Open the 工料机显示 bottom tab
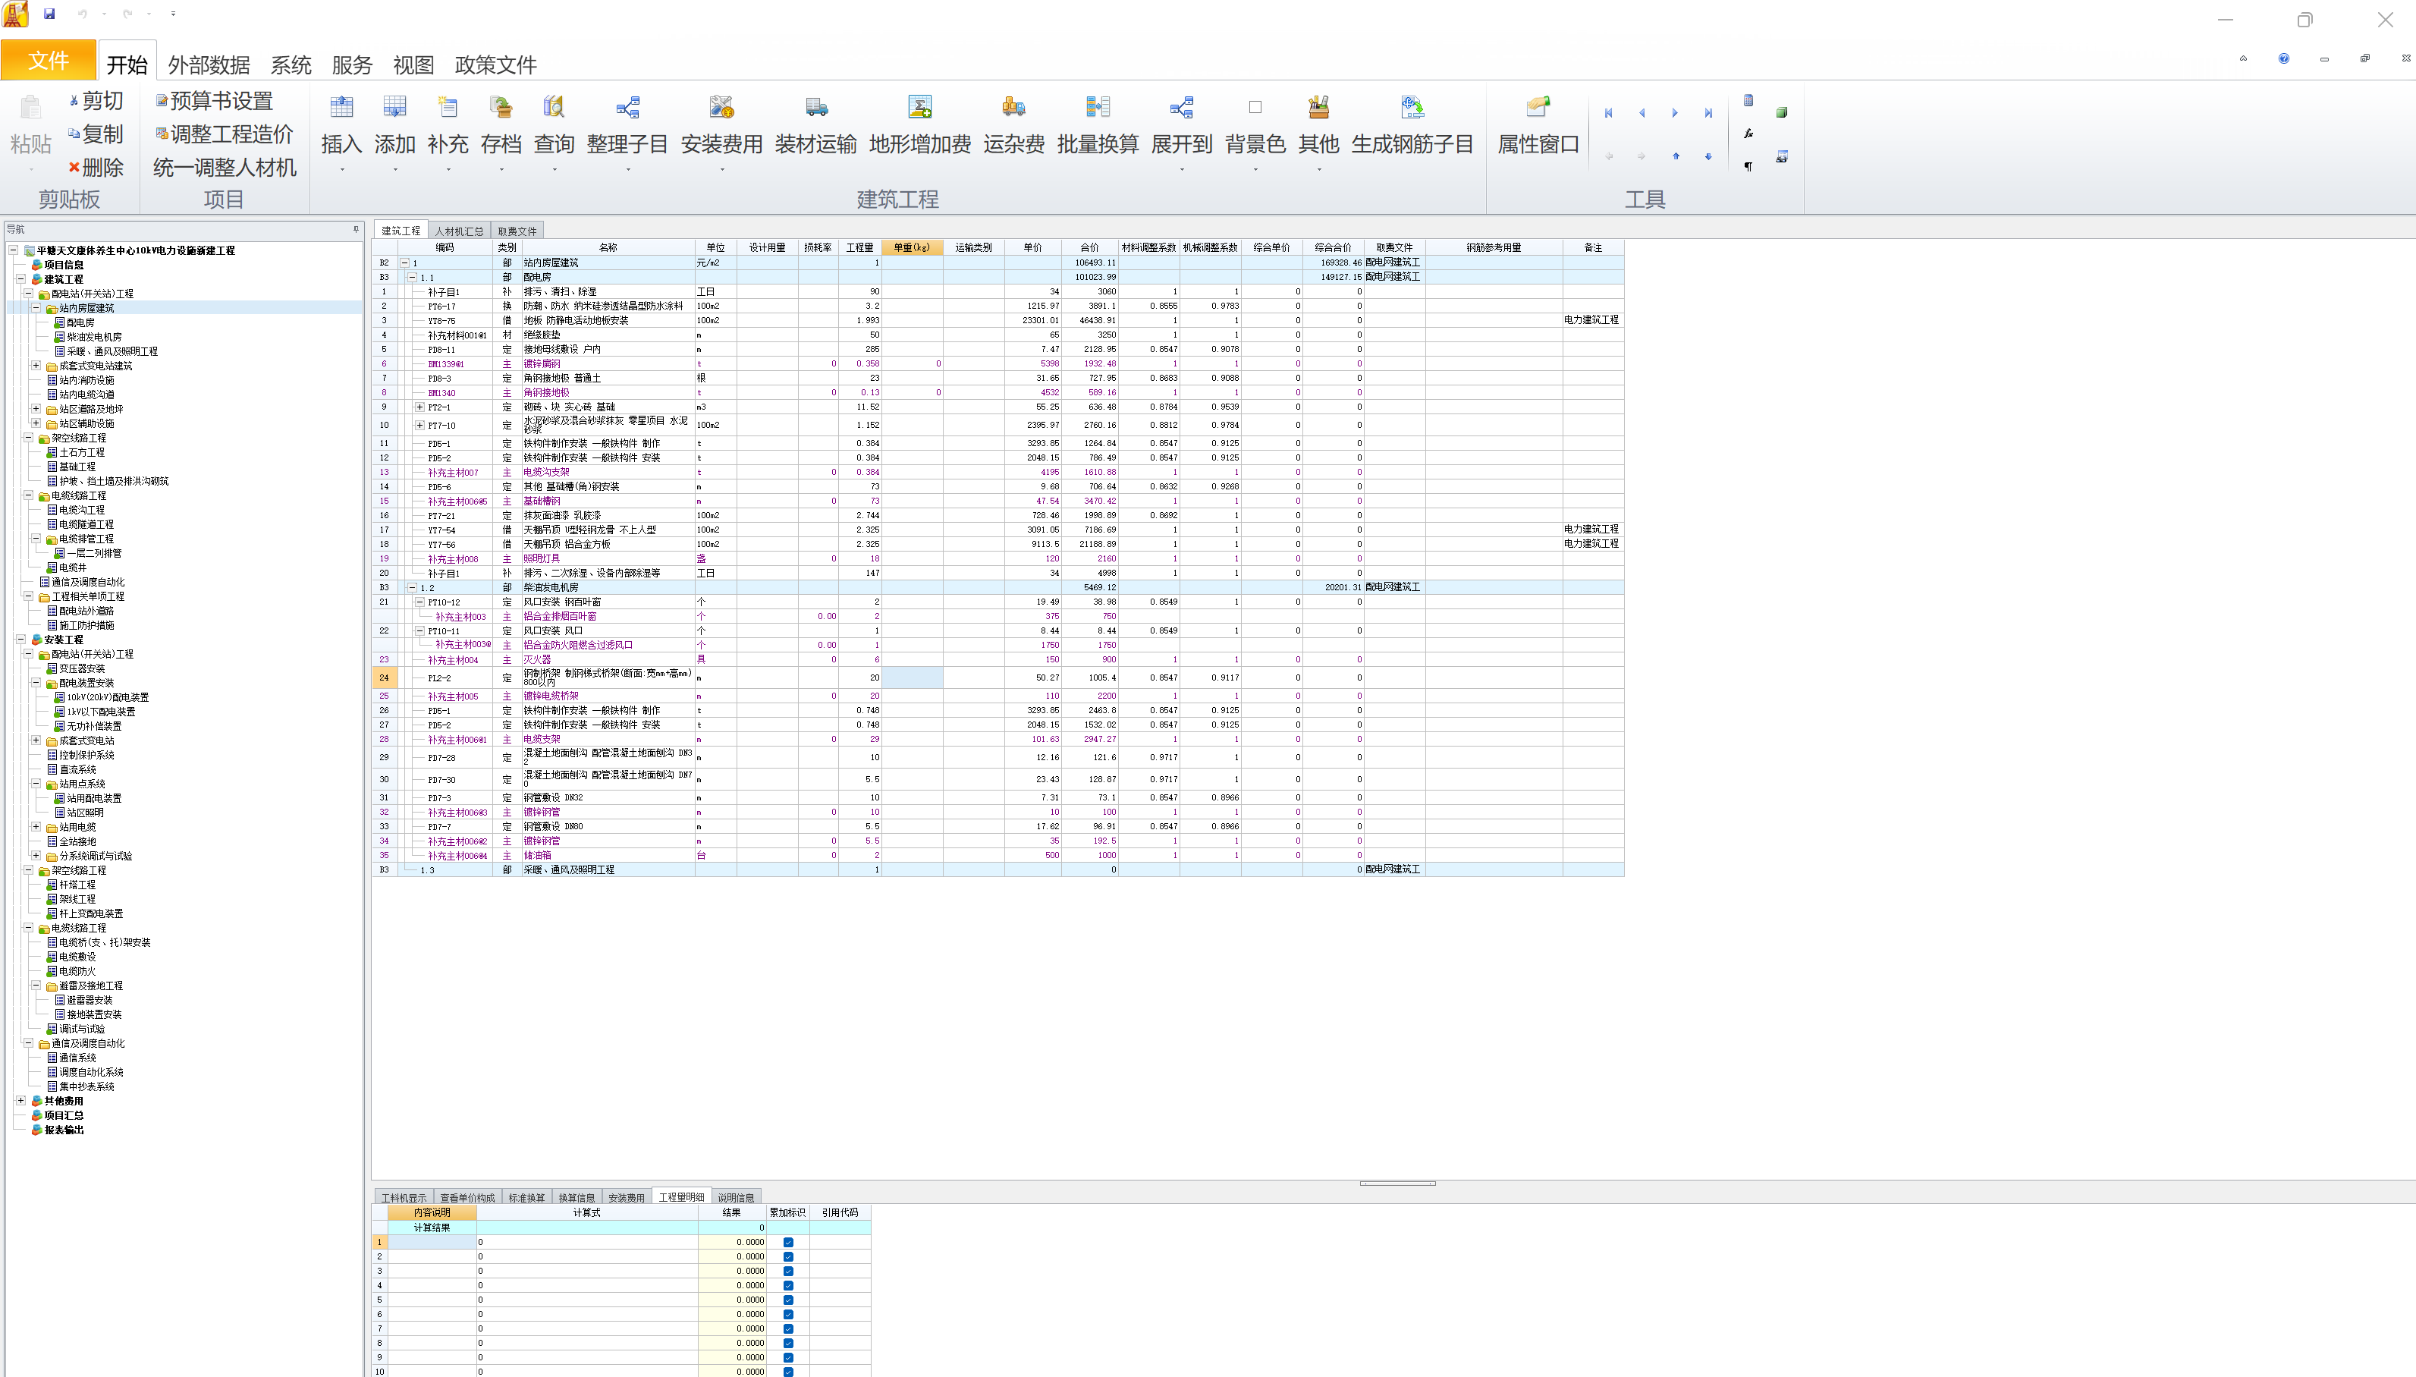 404,1197
